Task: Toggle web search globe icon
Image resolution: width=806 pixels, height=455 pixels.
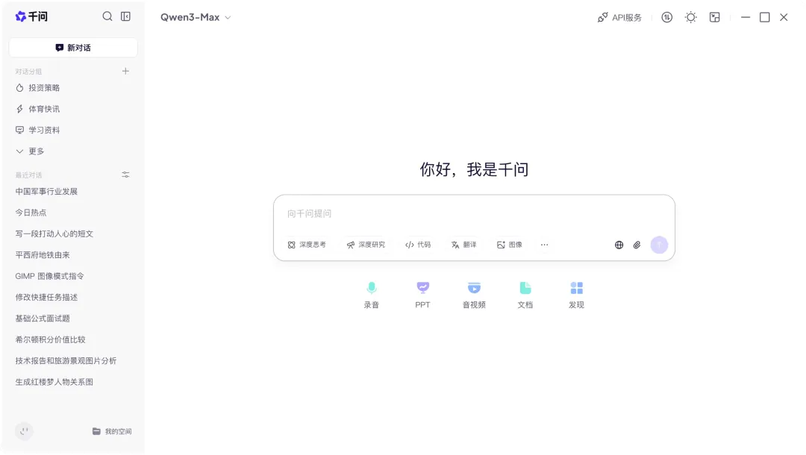Action: point(619,245)
